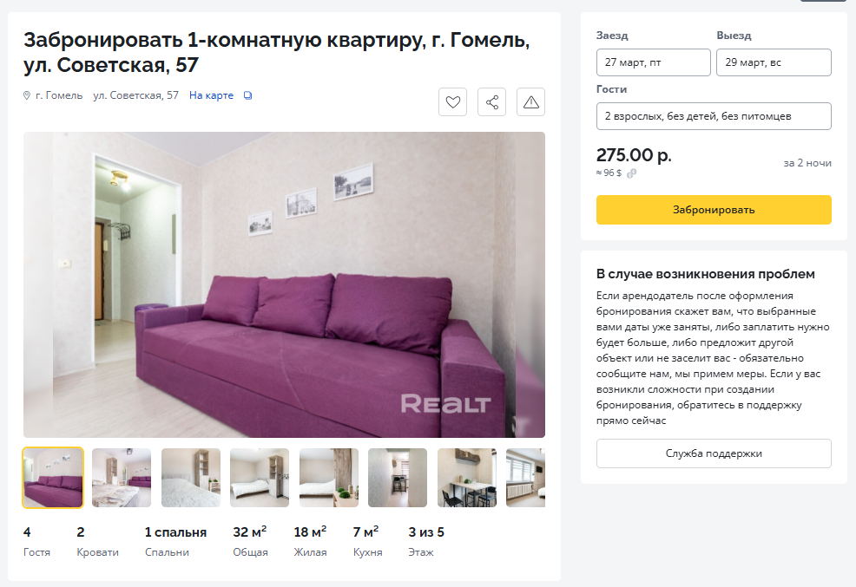Image resolution: width=856 pixels, height=587 pixels.
Task: Select fourth thumbnail with bed and shelf
Action: (x=260, y=478)
